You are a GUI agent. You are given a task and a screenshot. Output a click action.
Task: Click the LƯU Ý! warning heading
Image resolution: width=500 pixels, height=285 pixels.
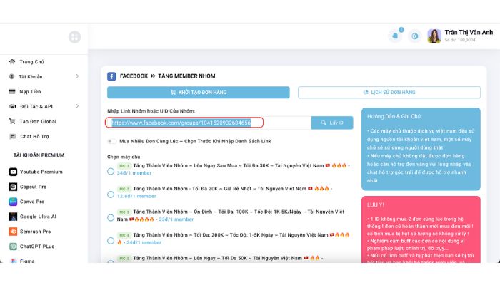pos(375,205)
